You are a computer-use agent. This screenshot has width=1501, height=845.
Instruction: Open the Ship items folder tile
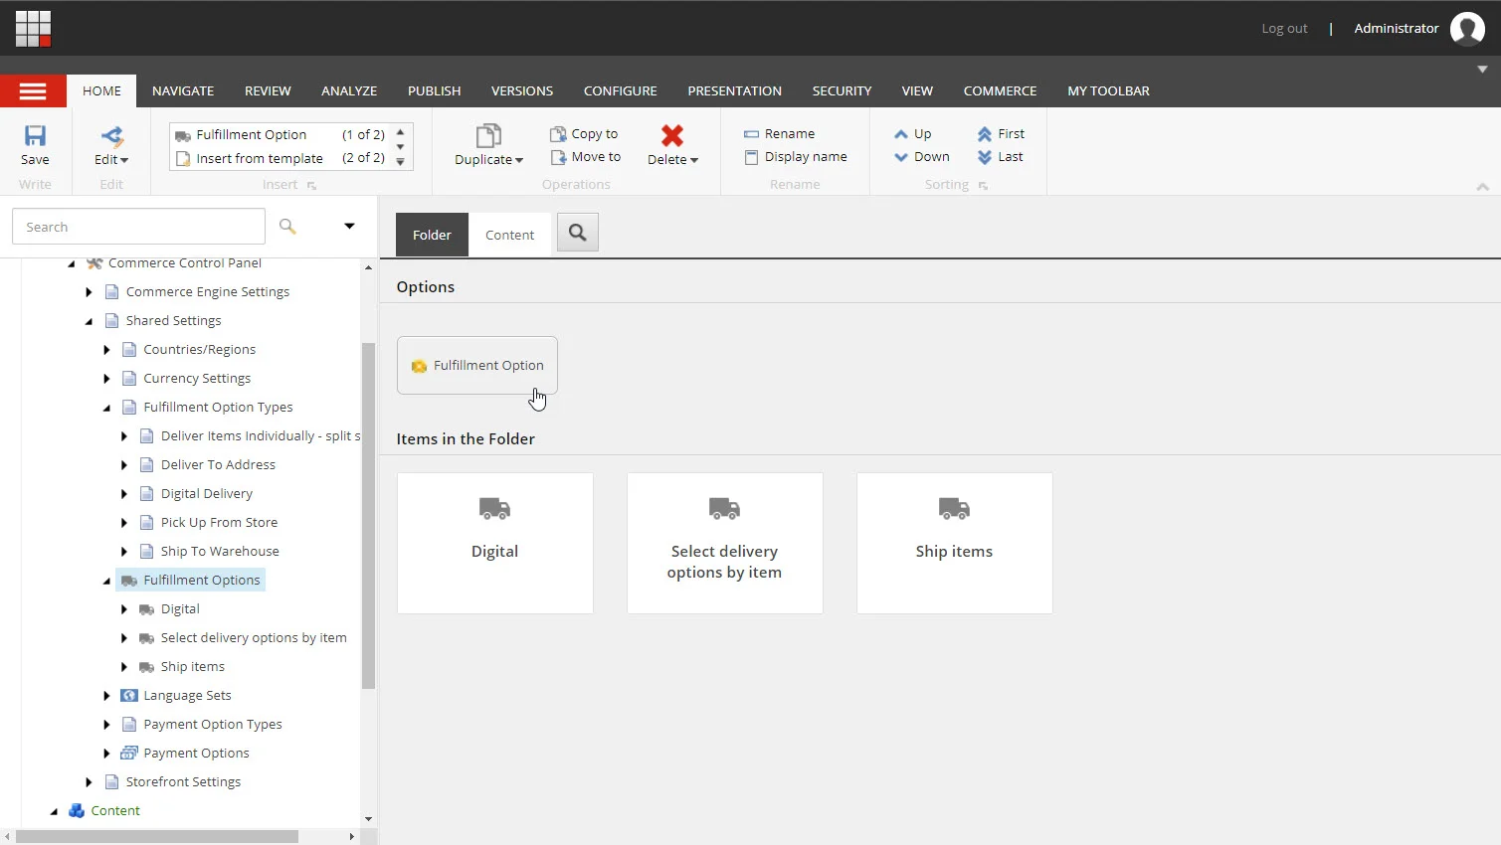[954, 543]
